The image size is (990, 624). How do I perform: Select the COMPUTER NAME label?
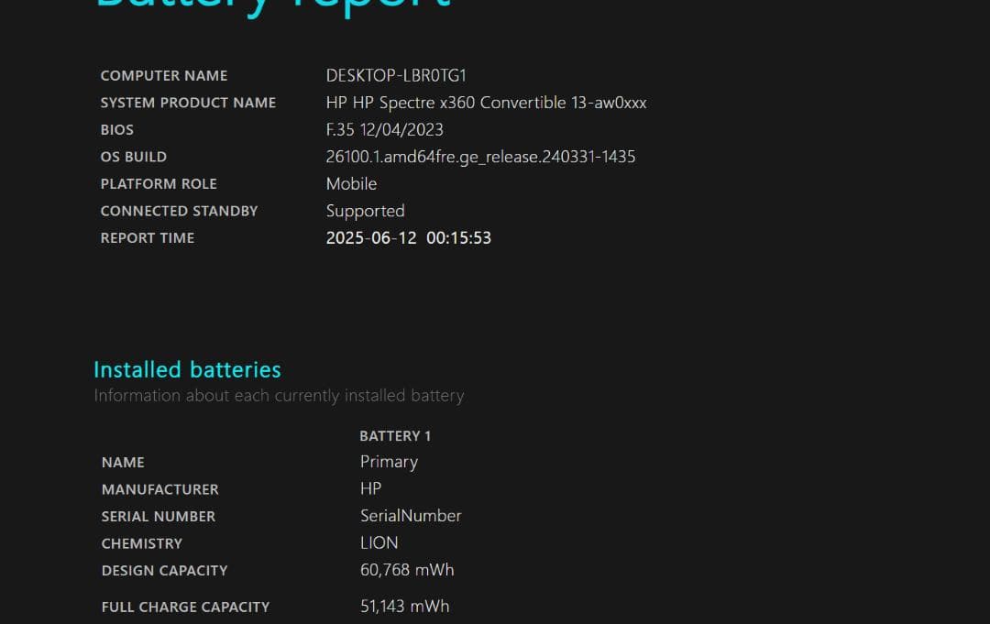(164, 75)
